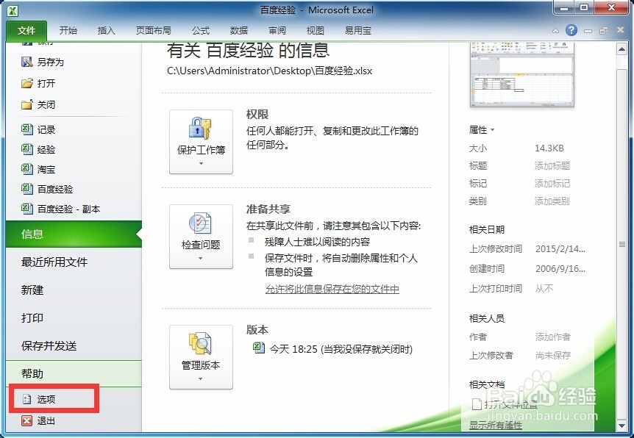Click the 2006/9/16 created date value
The image size is (634, 438).
click(x=560, y=268)
